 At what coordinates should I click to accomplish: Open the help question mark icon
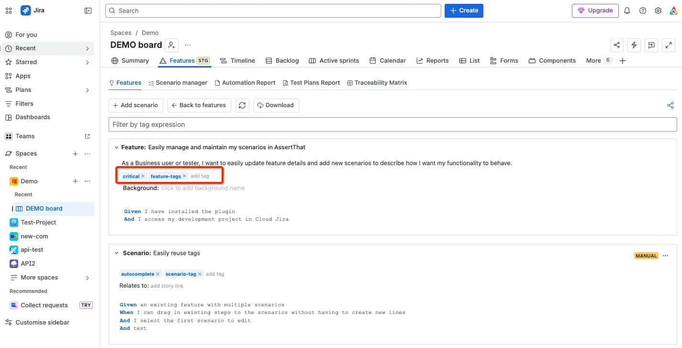(643, 11)
